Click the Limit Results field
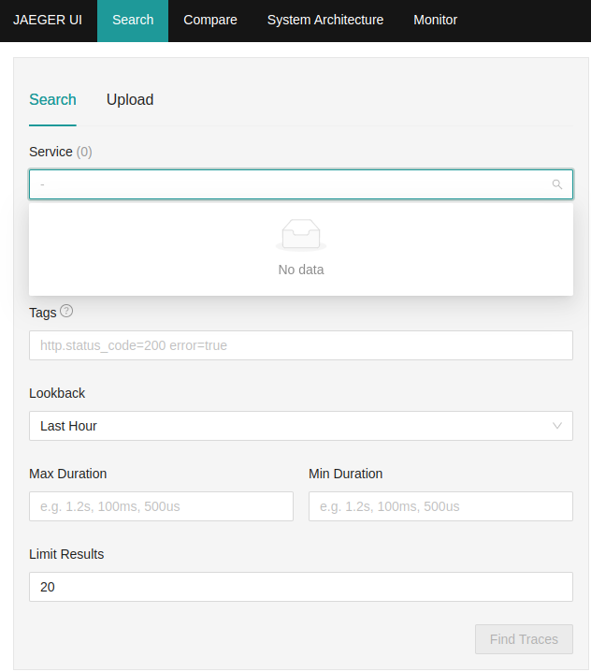The height and width of the screenshot is (672, 591). [x=301, y=587]
